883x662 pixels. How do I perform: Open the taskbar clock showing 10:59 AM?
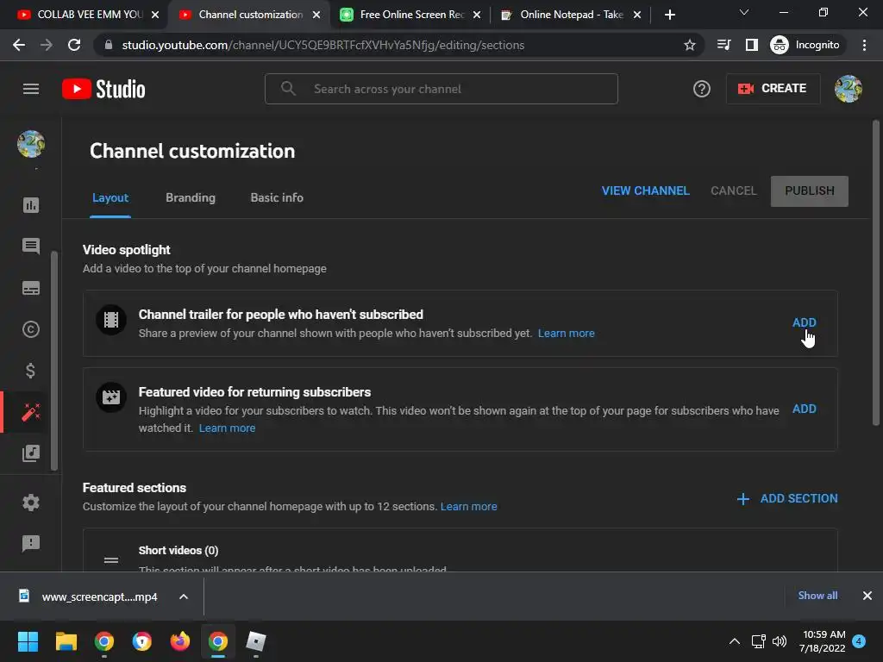[x=823, y=641]
